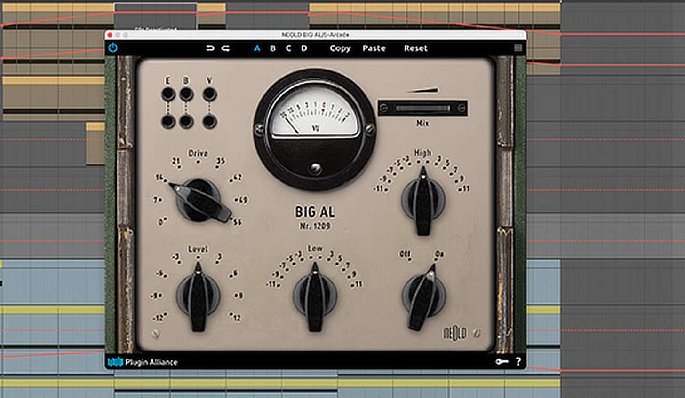Click the Low knob
The image size is (685, 398).
point(315,296)
